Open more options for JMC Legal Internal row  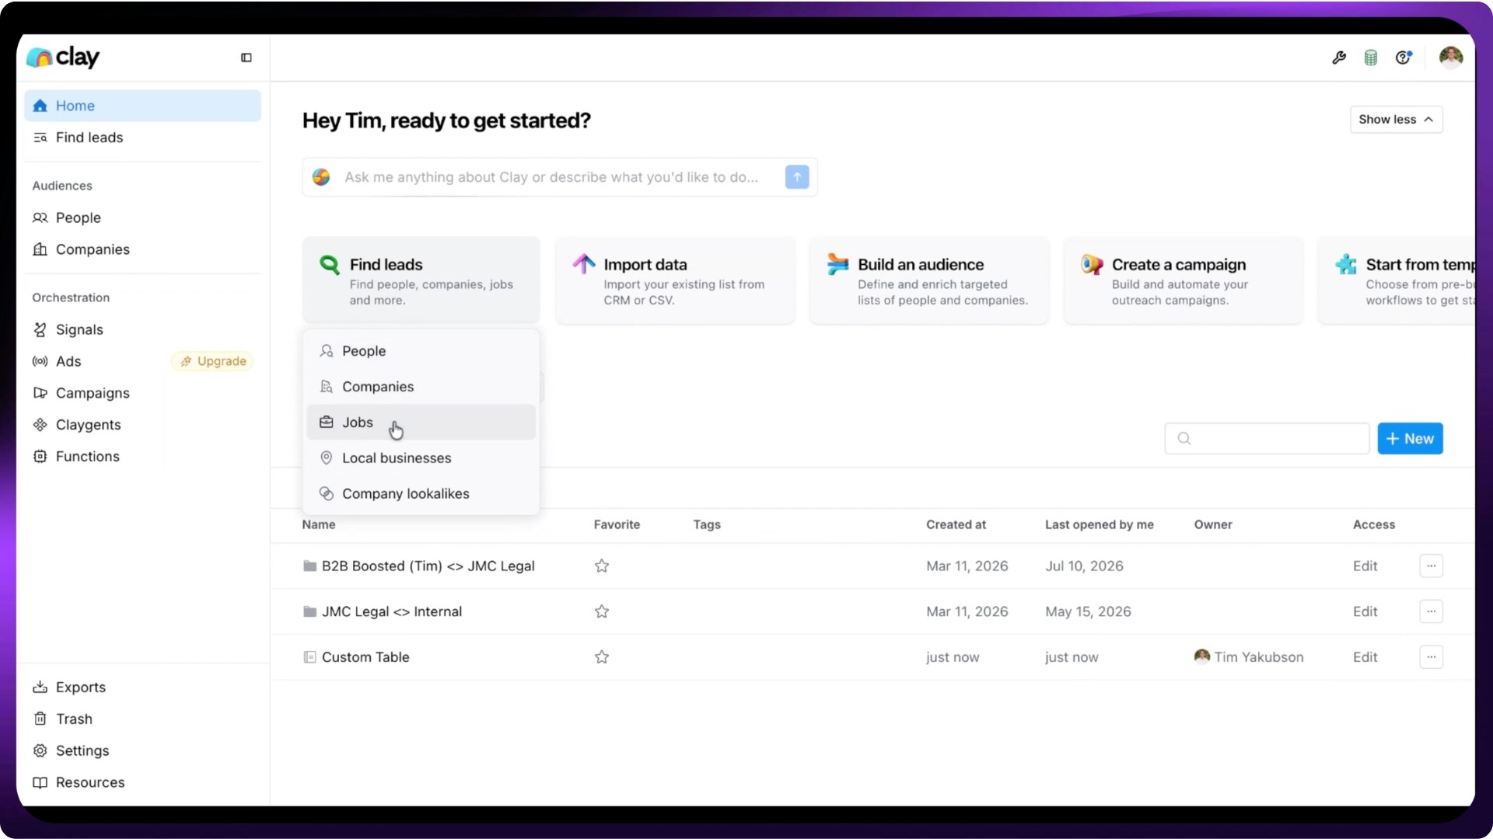[1431, 611]
